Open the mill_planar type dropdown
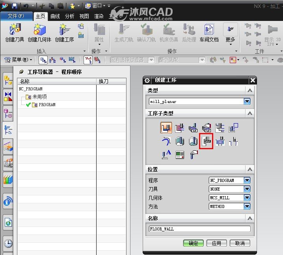The image size is (283, 255). pyautogui.click(x=247, y=101)
